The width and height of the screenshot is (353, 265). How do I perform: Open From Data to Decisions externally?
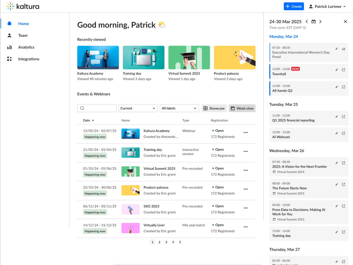point(343,206)
